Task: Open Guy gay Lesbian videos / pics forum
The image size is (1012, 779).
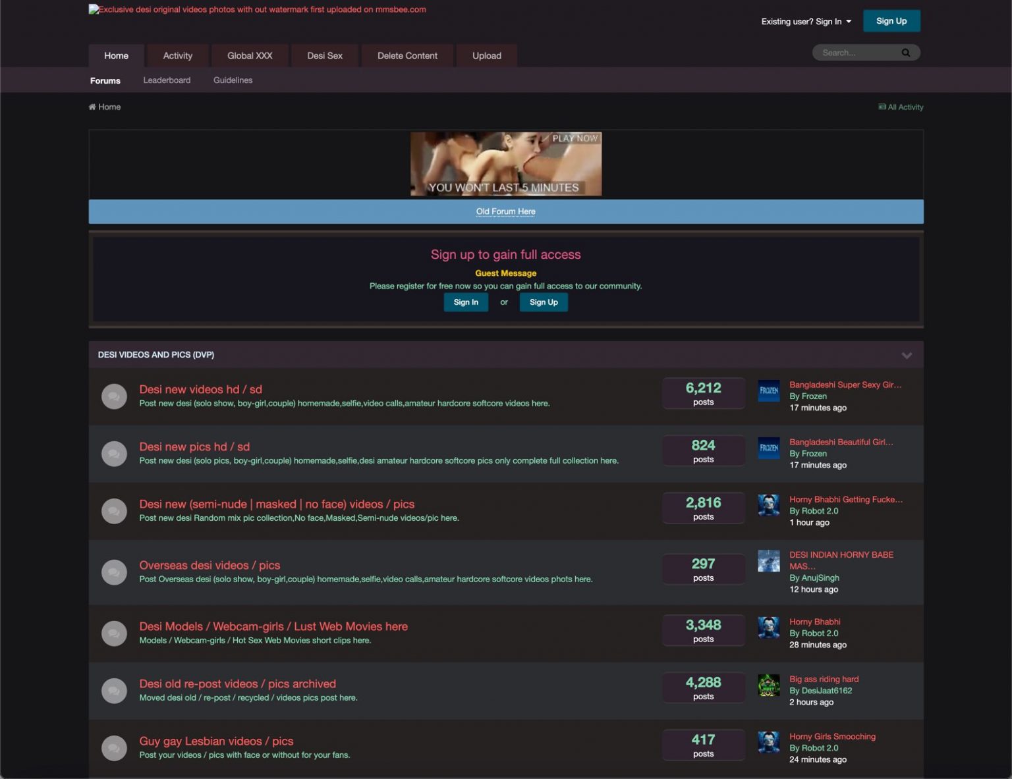Action: [216, 741]
